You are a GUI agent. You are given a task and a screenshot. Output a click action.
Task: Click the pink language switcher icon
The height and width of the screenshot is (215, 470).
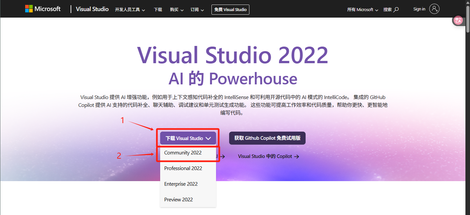tap(458, 20)
